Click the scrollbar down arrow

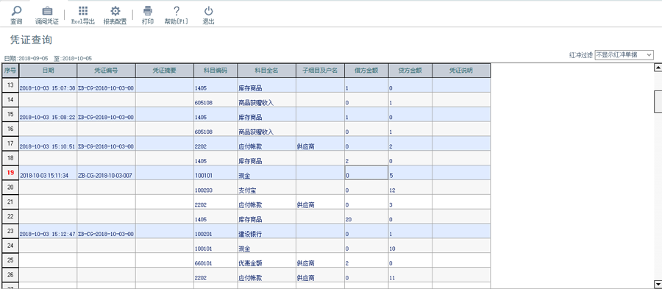pyautogui.click(x=658, y=284)
